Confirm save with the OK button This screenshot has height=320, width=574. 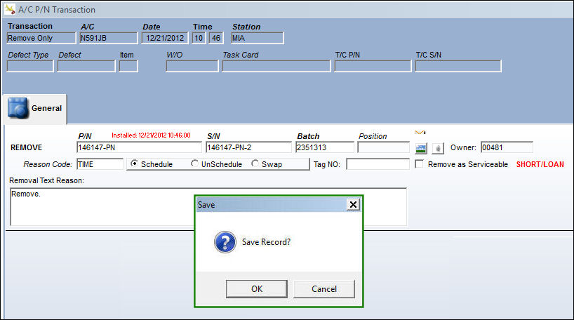257,289
